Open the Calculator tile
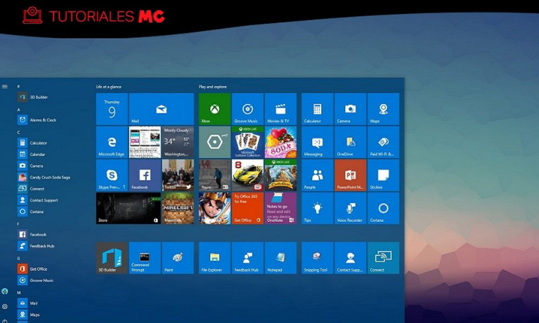The image size is (539, 323). pos(317,109)
